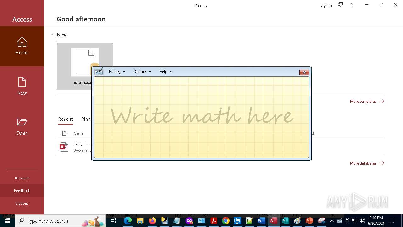Switch to the Recent tab
Viewport: 403px width, 227px height.
click(x=65, y=119)
